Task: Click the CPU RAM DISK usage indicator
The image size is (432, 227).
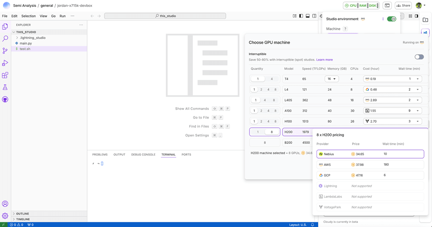Action: tap(361, 6)
